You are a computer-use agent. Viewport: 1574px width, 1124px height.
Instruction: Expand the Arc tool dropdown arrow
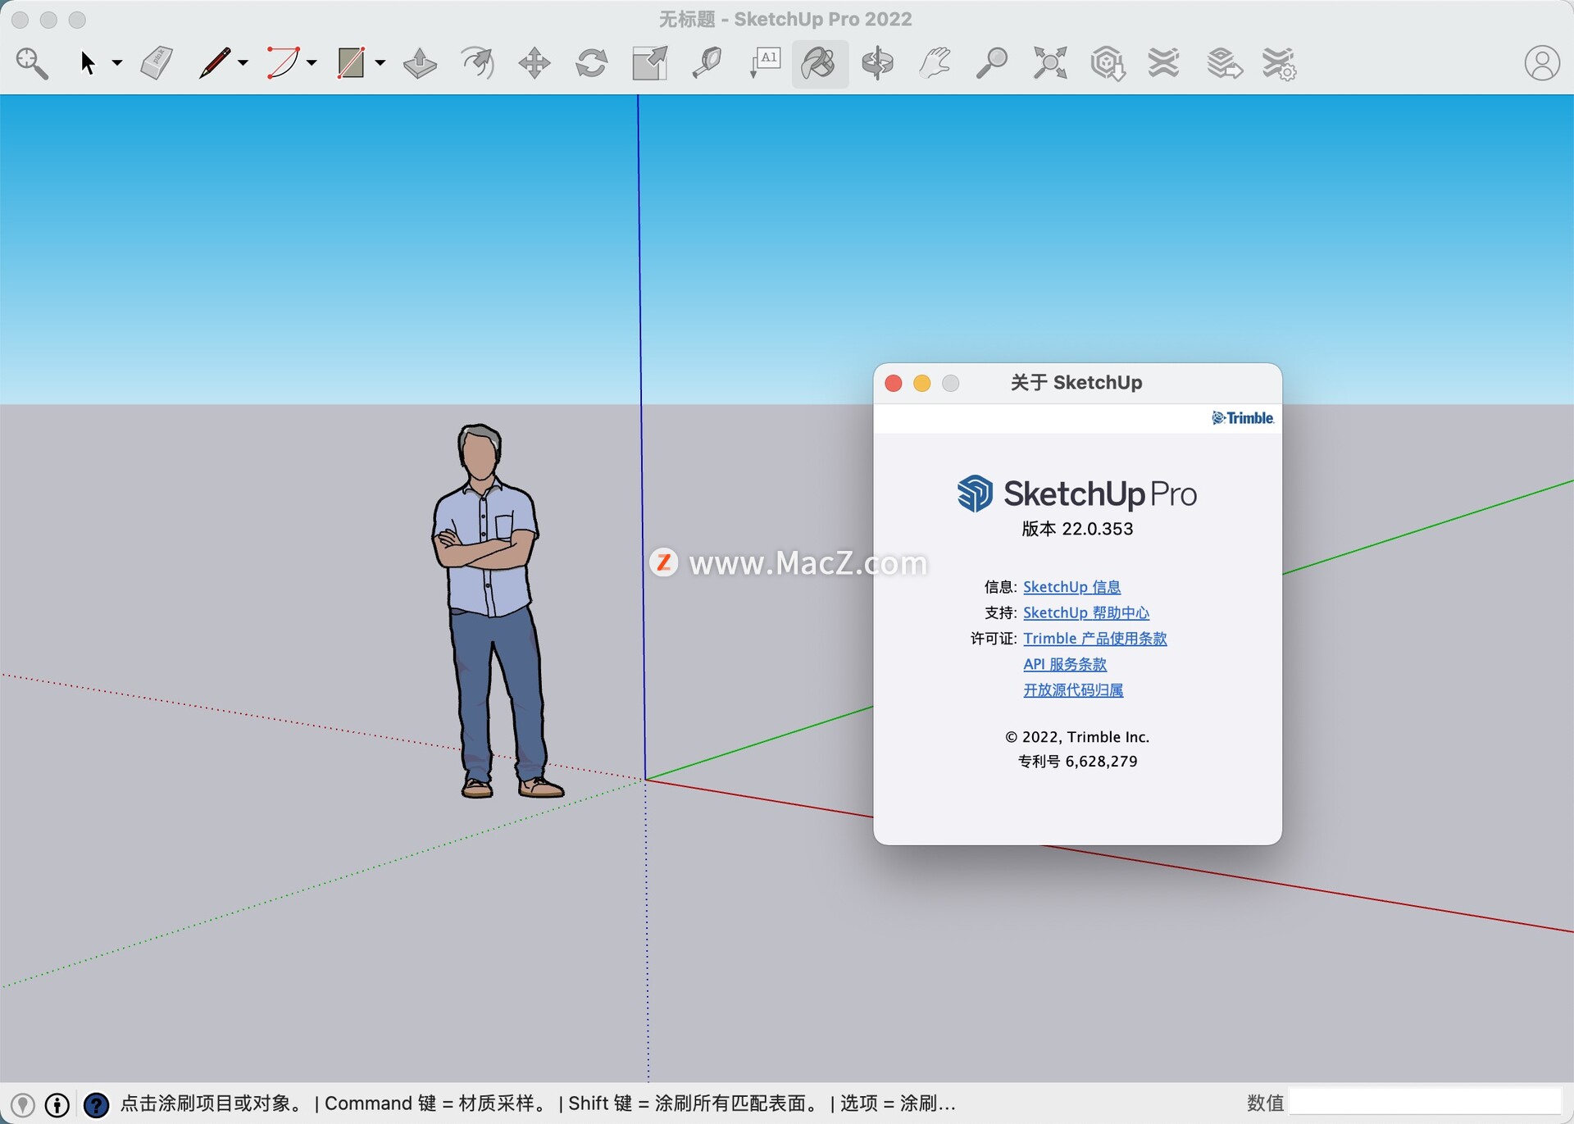pyautogui.click(x=312, y=63)
